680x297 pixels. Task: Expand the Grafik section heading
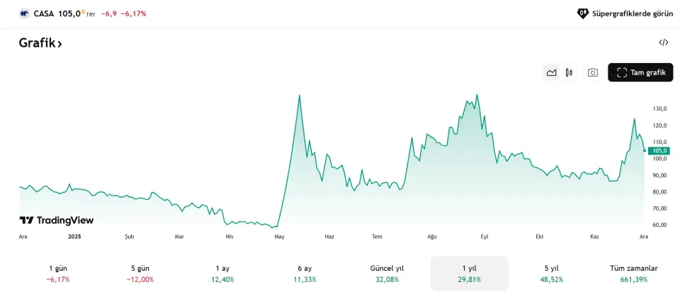coord(40,43)
